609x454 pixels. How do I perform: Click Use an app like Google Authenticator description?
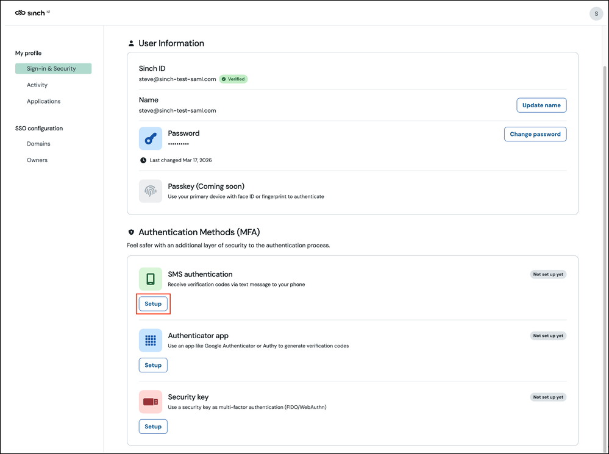pos(258,346)
